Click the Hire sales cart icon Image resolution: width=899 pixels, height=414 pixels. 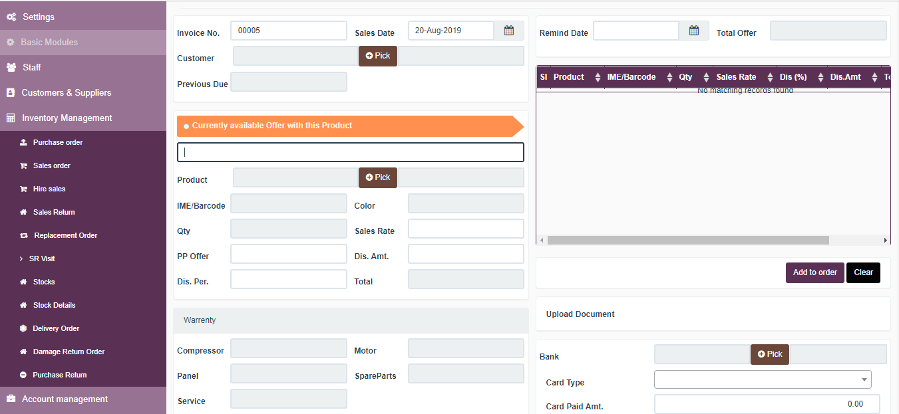pyautogui.click(x=25, y=189)
